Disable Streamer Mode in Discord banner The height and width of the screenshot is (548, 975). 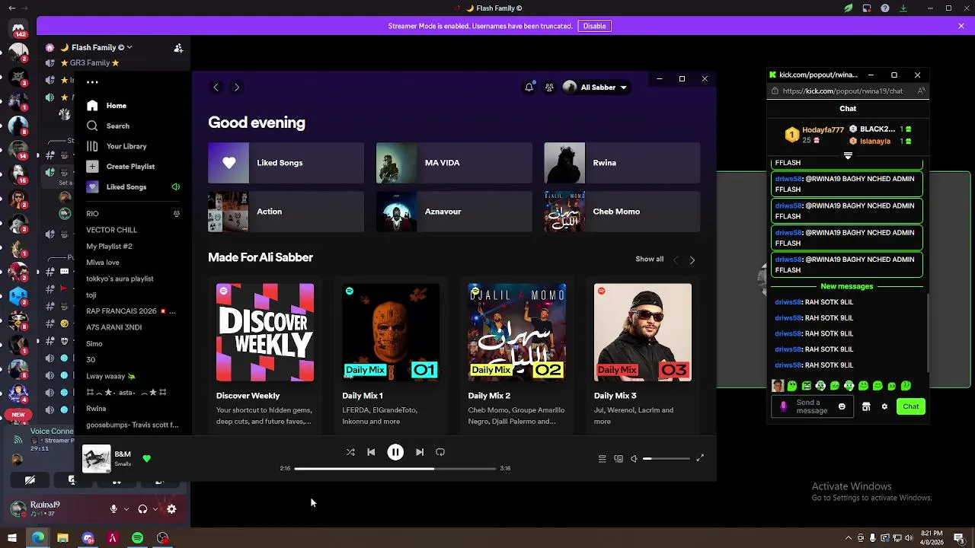tap(595, 26)
